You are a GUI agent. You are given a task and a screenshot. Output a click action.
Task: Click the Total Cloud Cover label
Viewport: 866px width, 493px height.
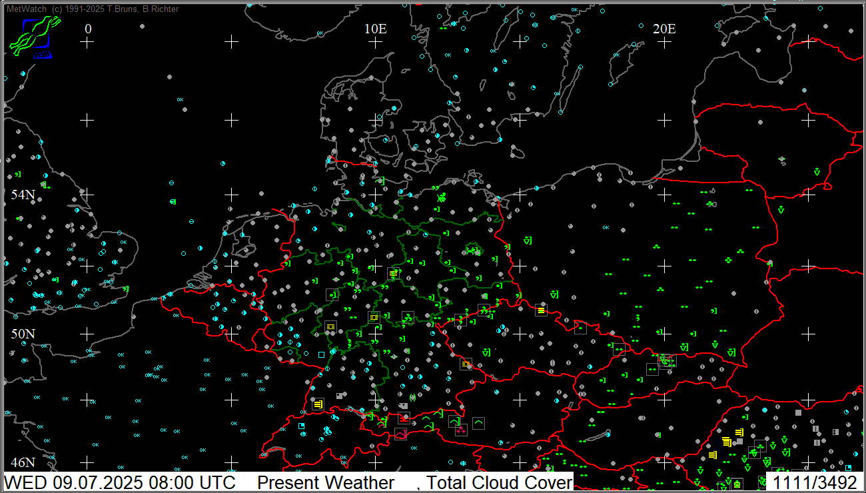(x=500, y=482)
